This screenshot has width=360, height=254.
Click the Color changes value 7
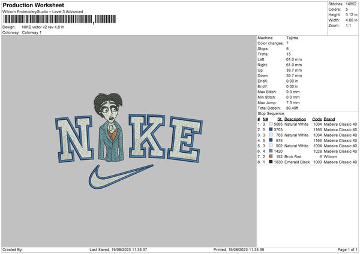287,43
